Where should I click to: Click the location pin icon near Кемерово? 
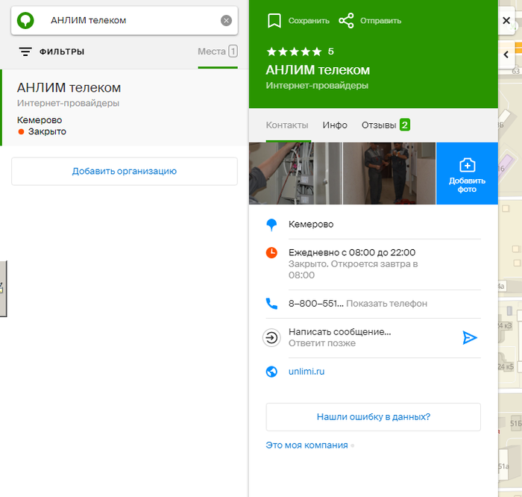pos(271,224)
